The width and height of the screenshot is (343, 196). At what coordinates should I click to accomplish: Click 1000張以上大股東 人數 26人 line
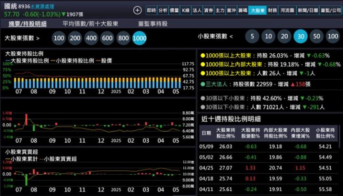tap(258, 73)
